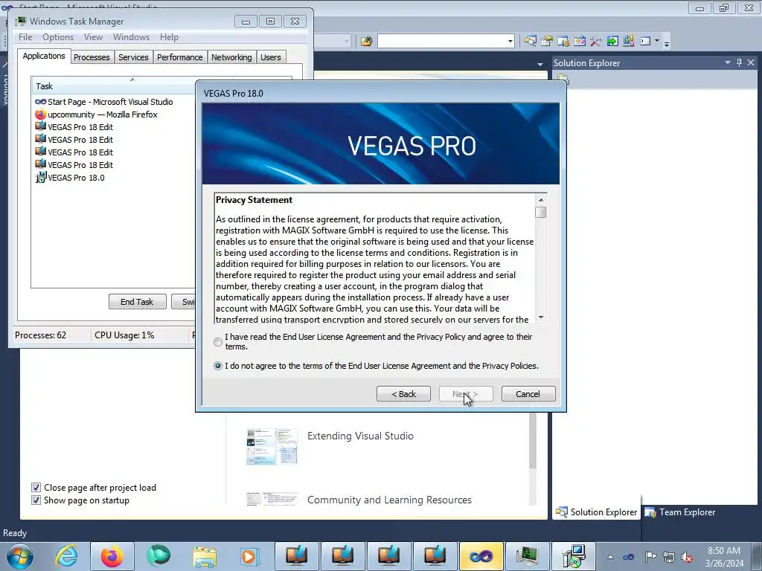Screen dimensions: 762x571
Task: Click the Privacy Statement scroll up arrow
Action: click(x=541, y=199)
